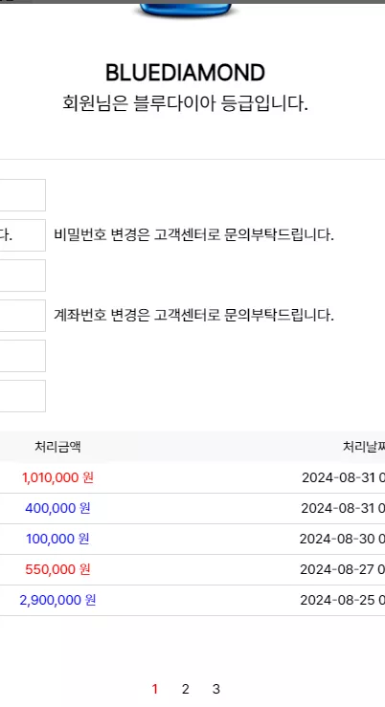Screen dimensions: 385x707
Task: Click the blue diamond grade icon
Action: [x=185, y=10]
